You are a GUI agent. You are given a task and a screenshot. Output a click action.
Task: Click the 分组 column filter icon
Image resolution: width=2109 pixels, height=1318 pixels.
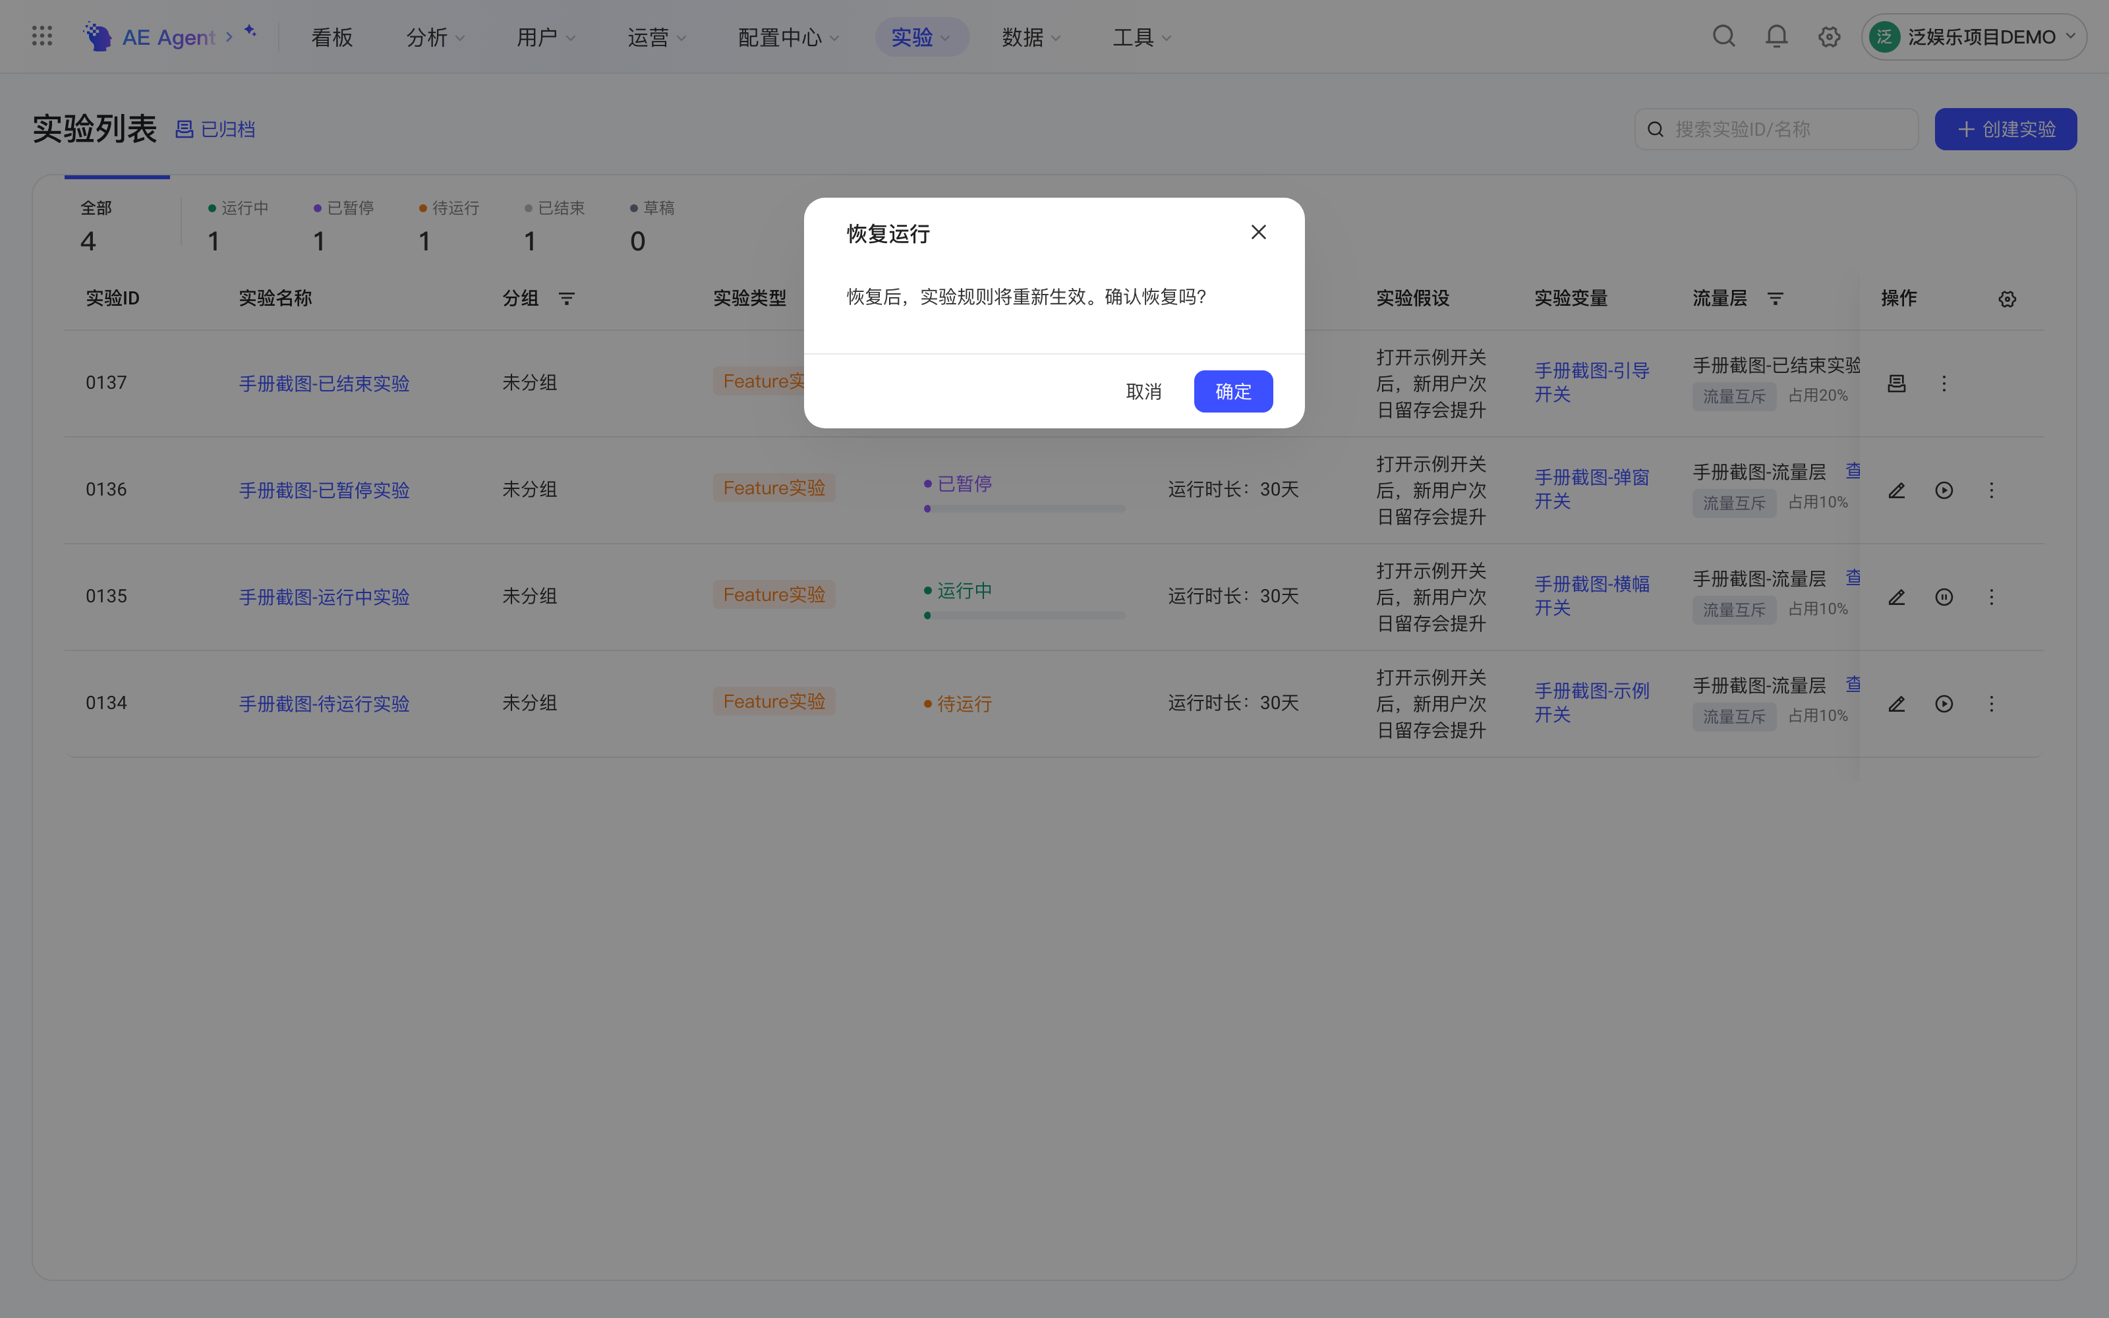pyautogui.click(x=567, y=299)
